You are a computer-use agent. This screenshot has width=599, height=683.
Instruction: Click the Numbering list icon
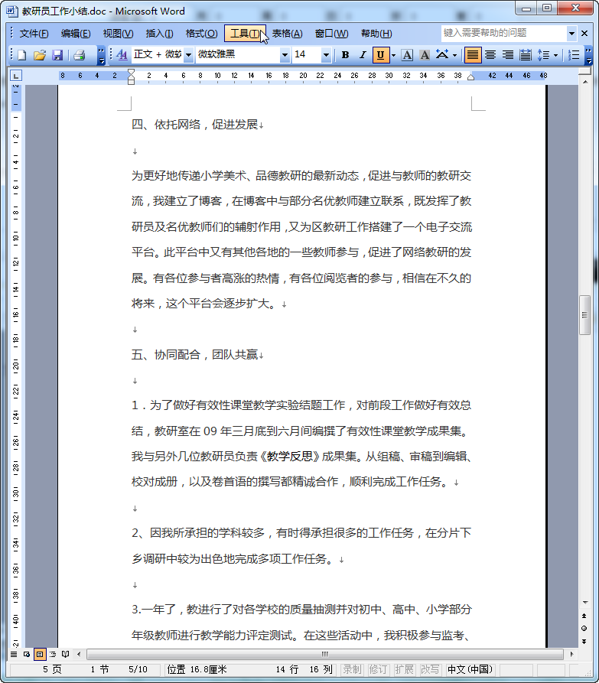point(574,55)
